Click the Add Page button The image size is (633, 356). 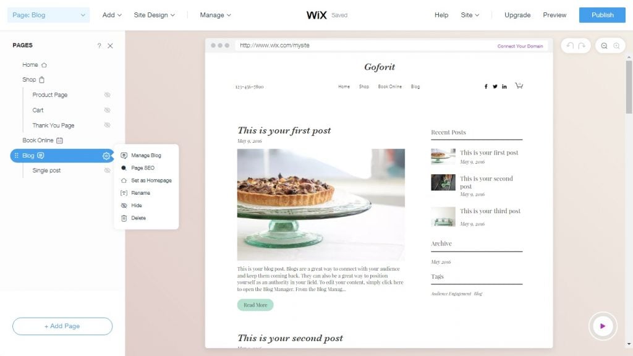(x=62, y=326)
